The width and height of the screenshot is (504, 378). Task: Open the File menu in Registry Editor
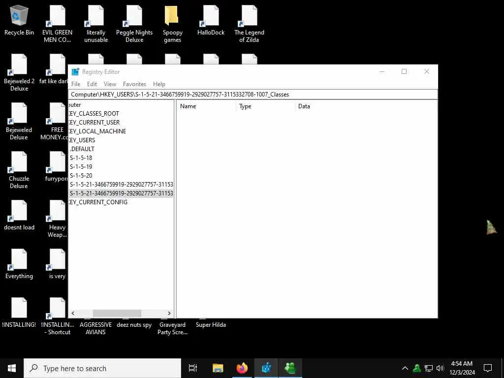coord(76,84)
